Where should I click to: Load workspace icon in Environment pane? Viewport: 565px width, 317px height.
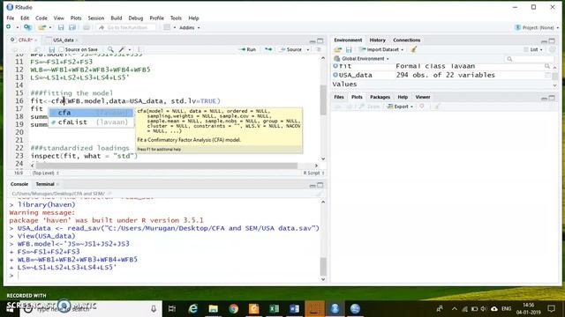(338, 49)
